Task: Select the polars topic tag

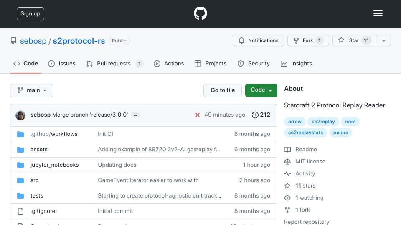Action: (x=341, y=132)
